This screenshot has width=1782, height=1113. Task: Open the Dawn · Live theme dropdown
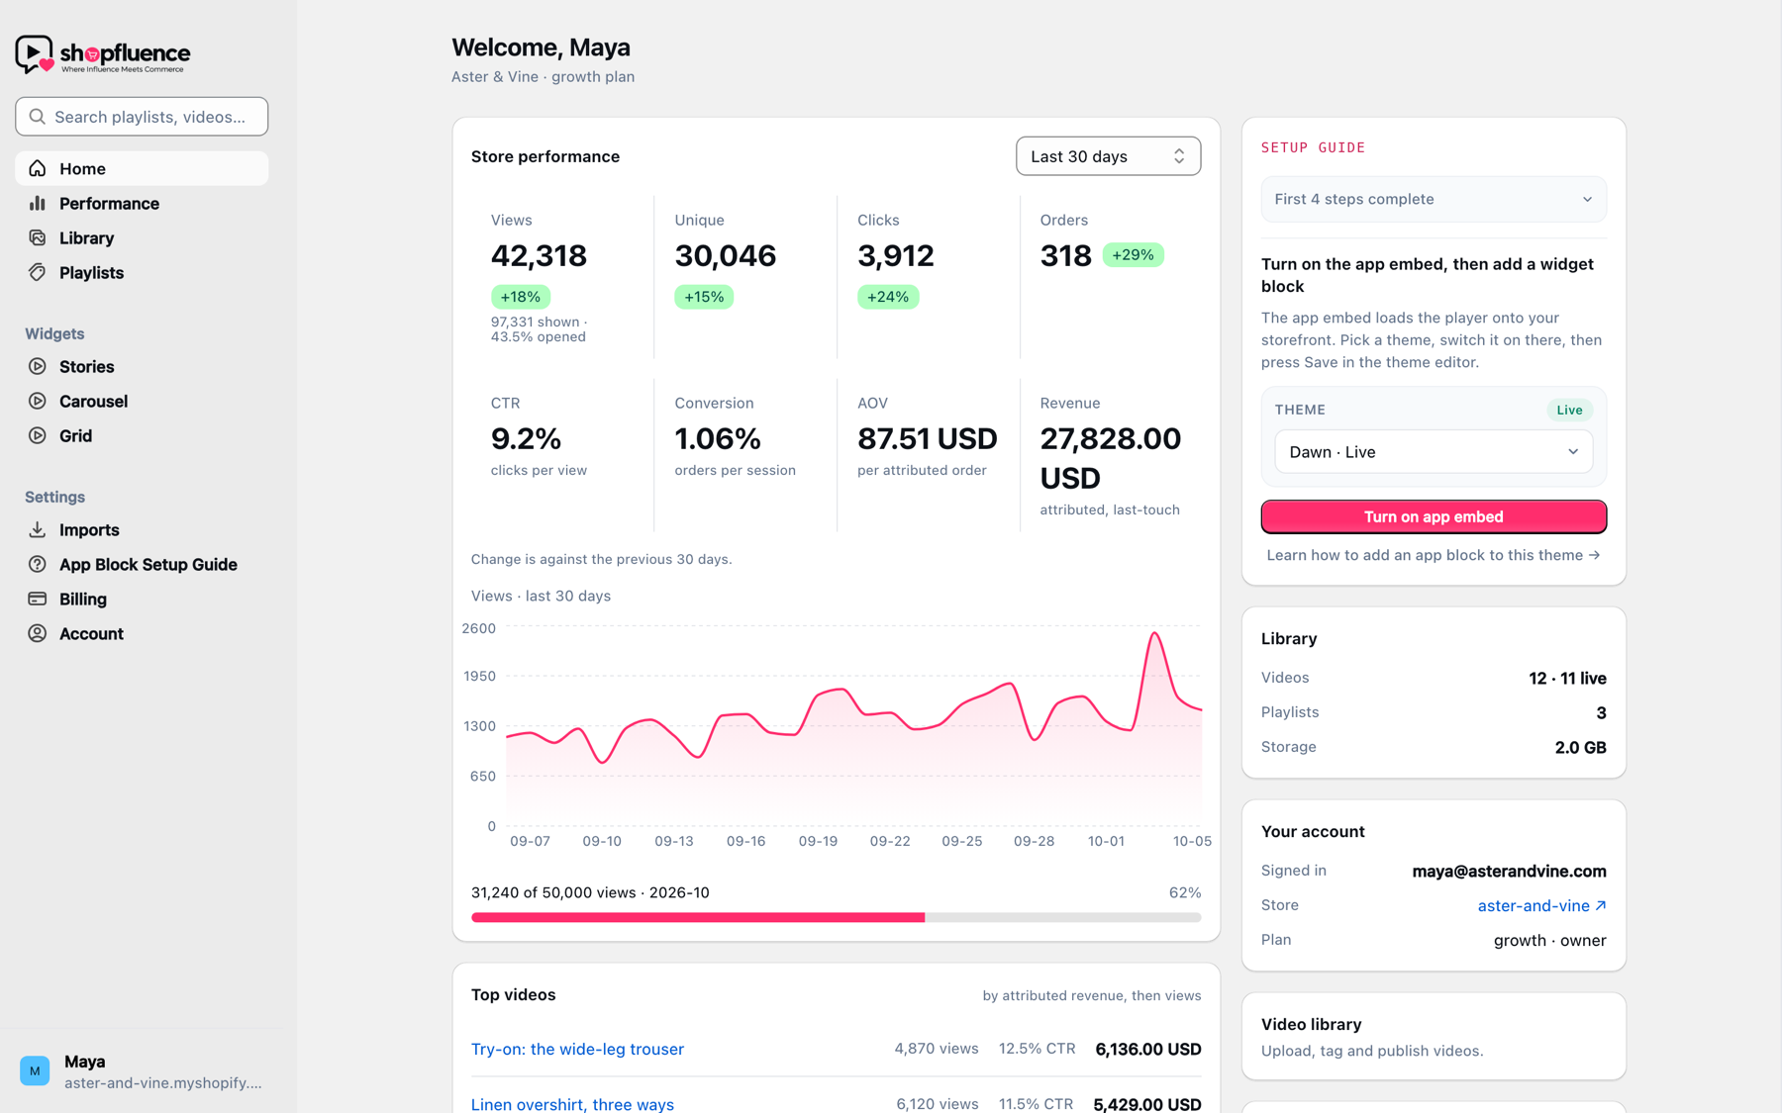[1434, 452]
